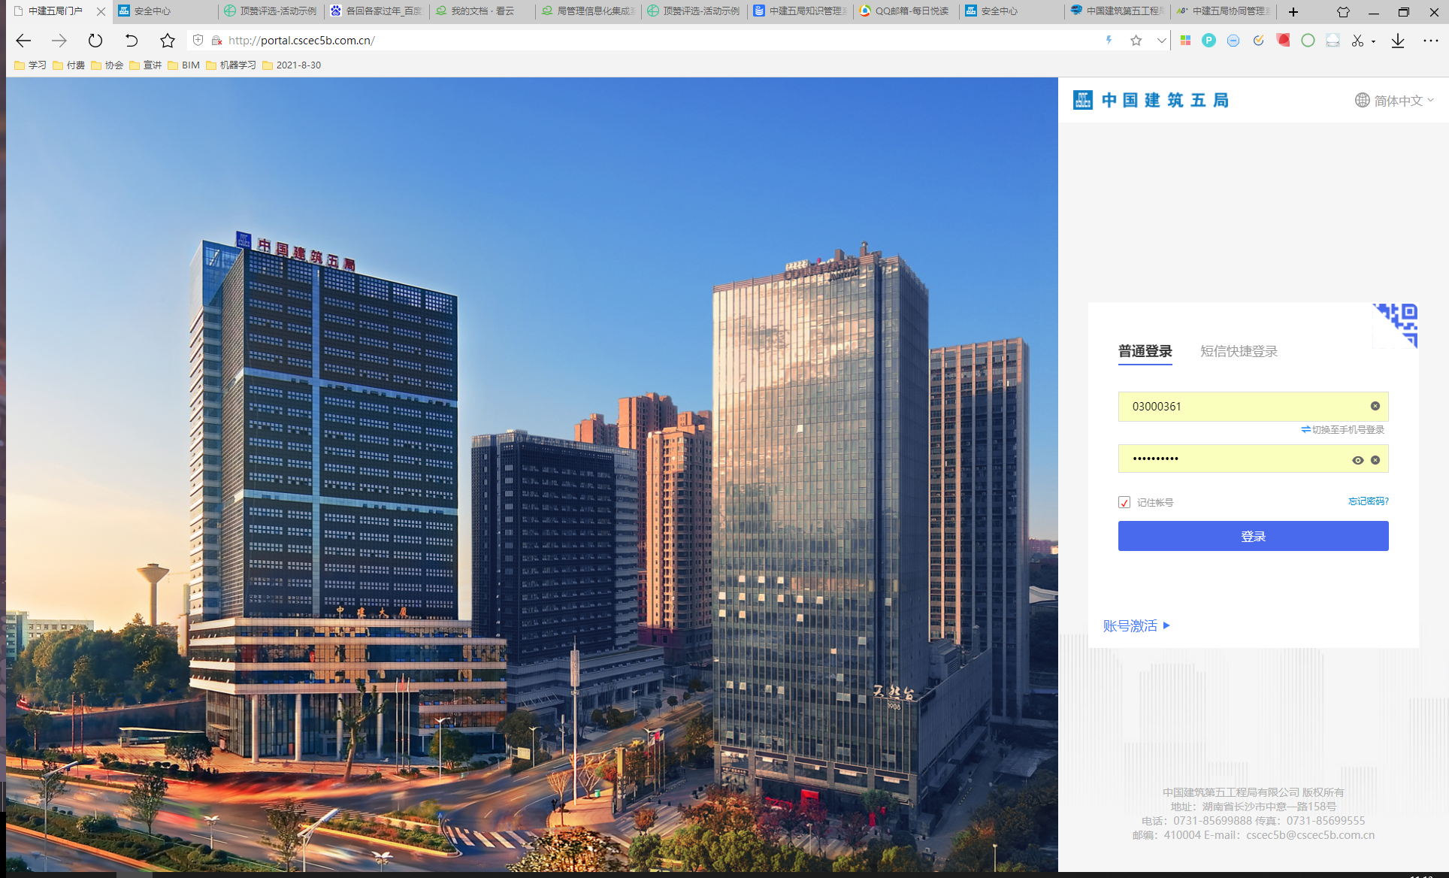Expand the screenshot tool dropdown arrow
1449x878 pixels.
tap(1373, 41)
